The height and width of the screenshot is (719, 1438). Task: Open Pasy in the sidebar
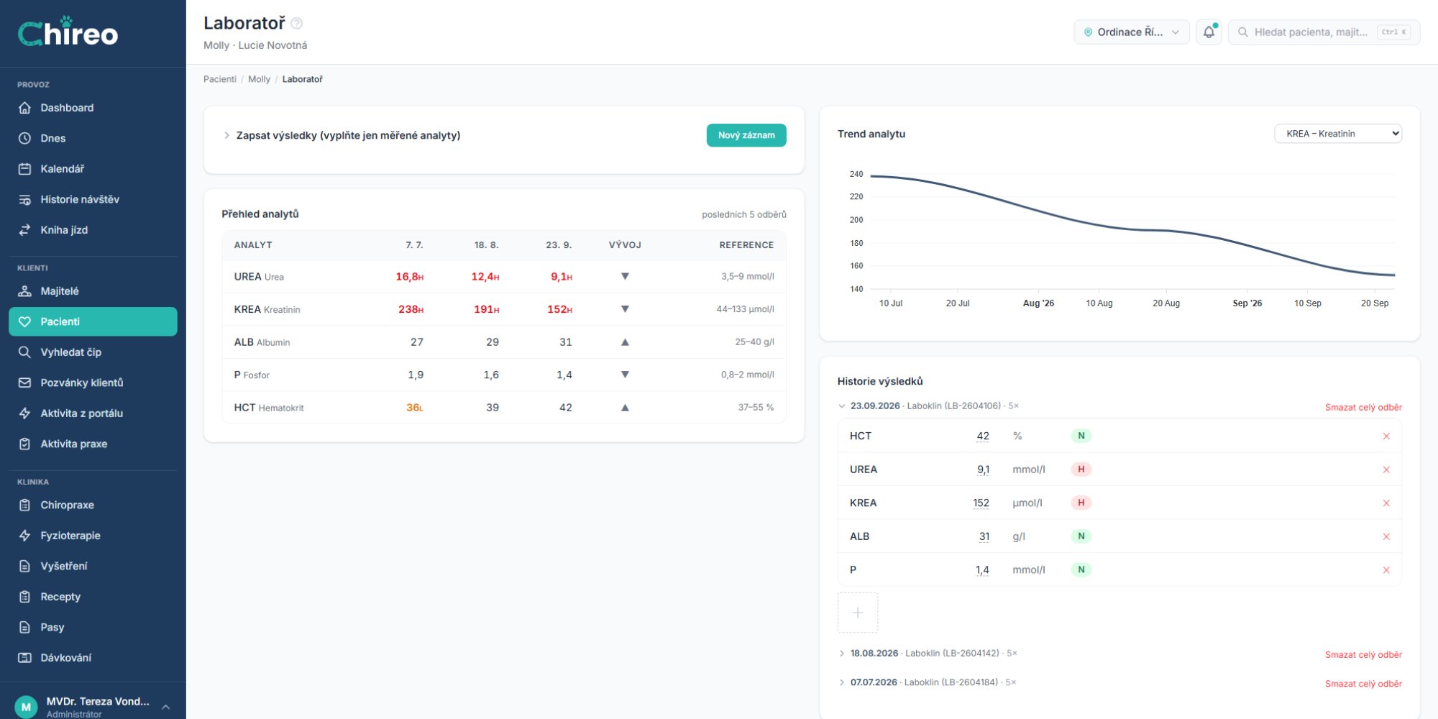(93, 627)
